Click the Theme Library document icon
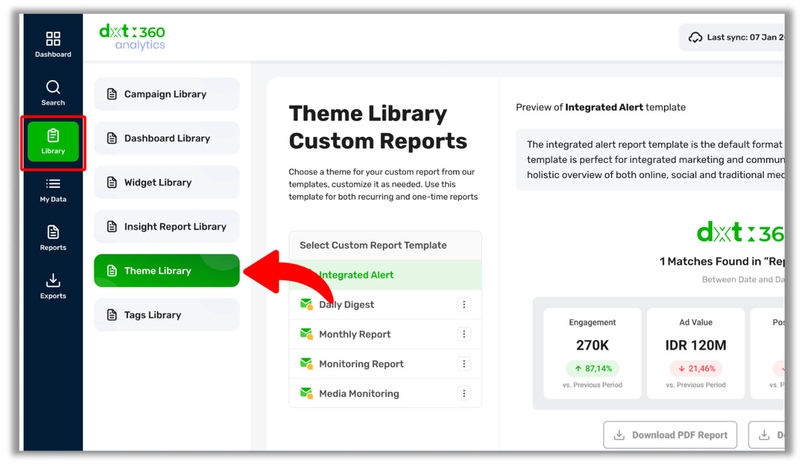 tap(112, 271)
